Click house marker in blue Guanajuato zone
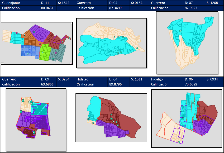 pyautogui.click(x=28, y=54)
